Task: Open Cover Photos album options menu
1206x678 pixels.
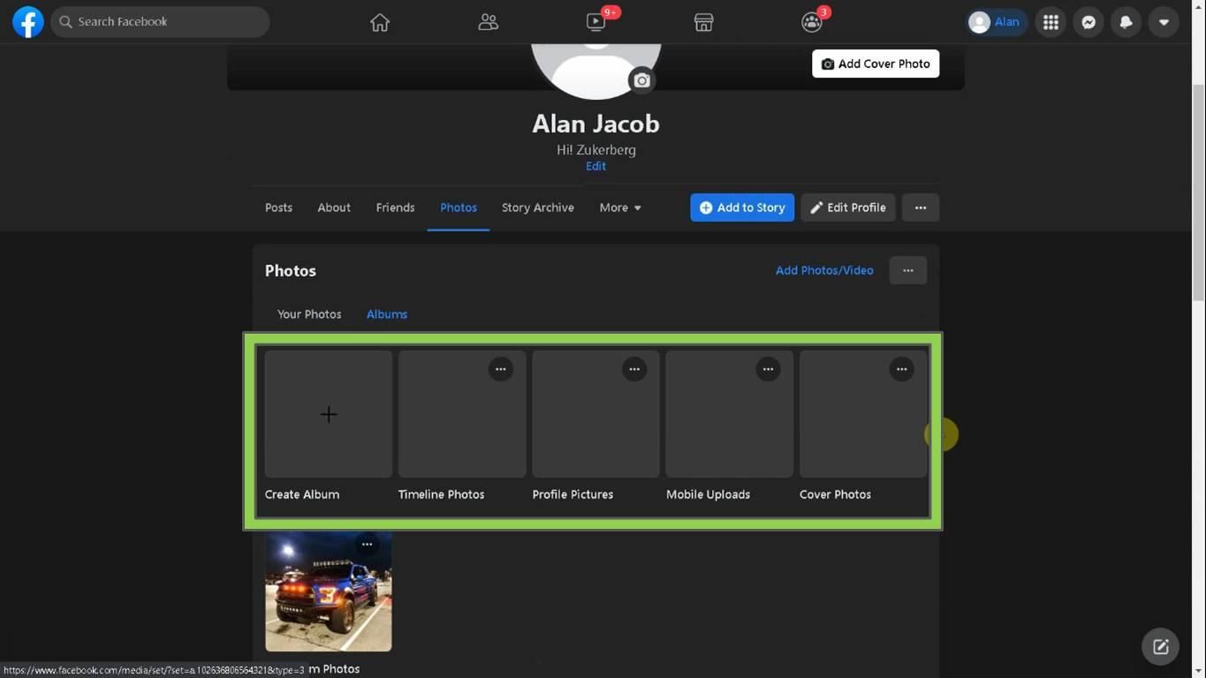Action: point(901,369)
